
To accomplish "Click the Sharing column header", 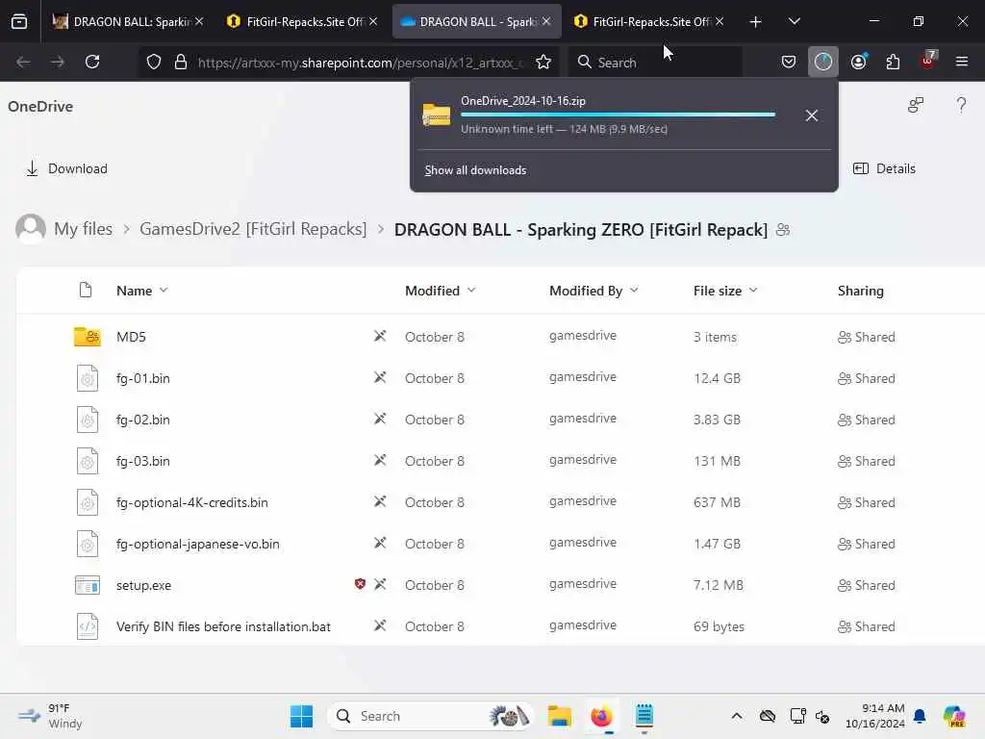I will 861,291.
